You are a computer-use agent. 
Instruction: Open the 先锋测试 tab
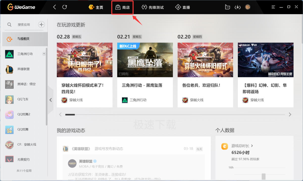[x=153, y=7]
